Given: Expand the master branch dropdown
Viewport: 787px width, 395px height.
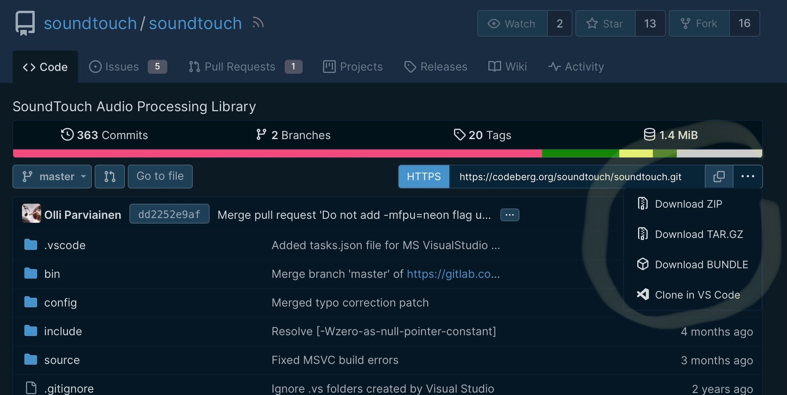Looking at the screenshot, I should (x=52, y=177).
